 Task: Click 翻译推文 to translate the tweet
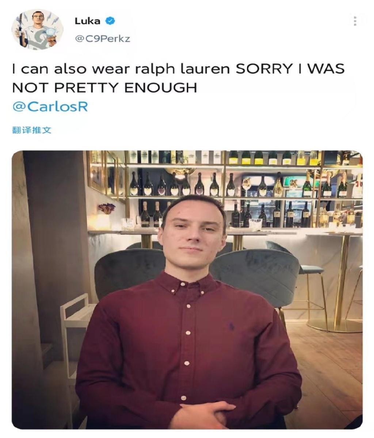point(32,130)
